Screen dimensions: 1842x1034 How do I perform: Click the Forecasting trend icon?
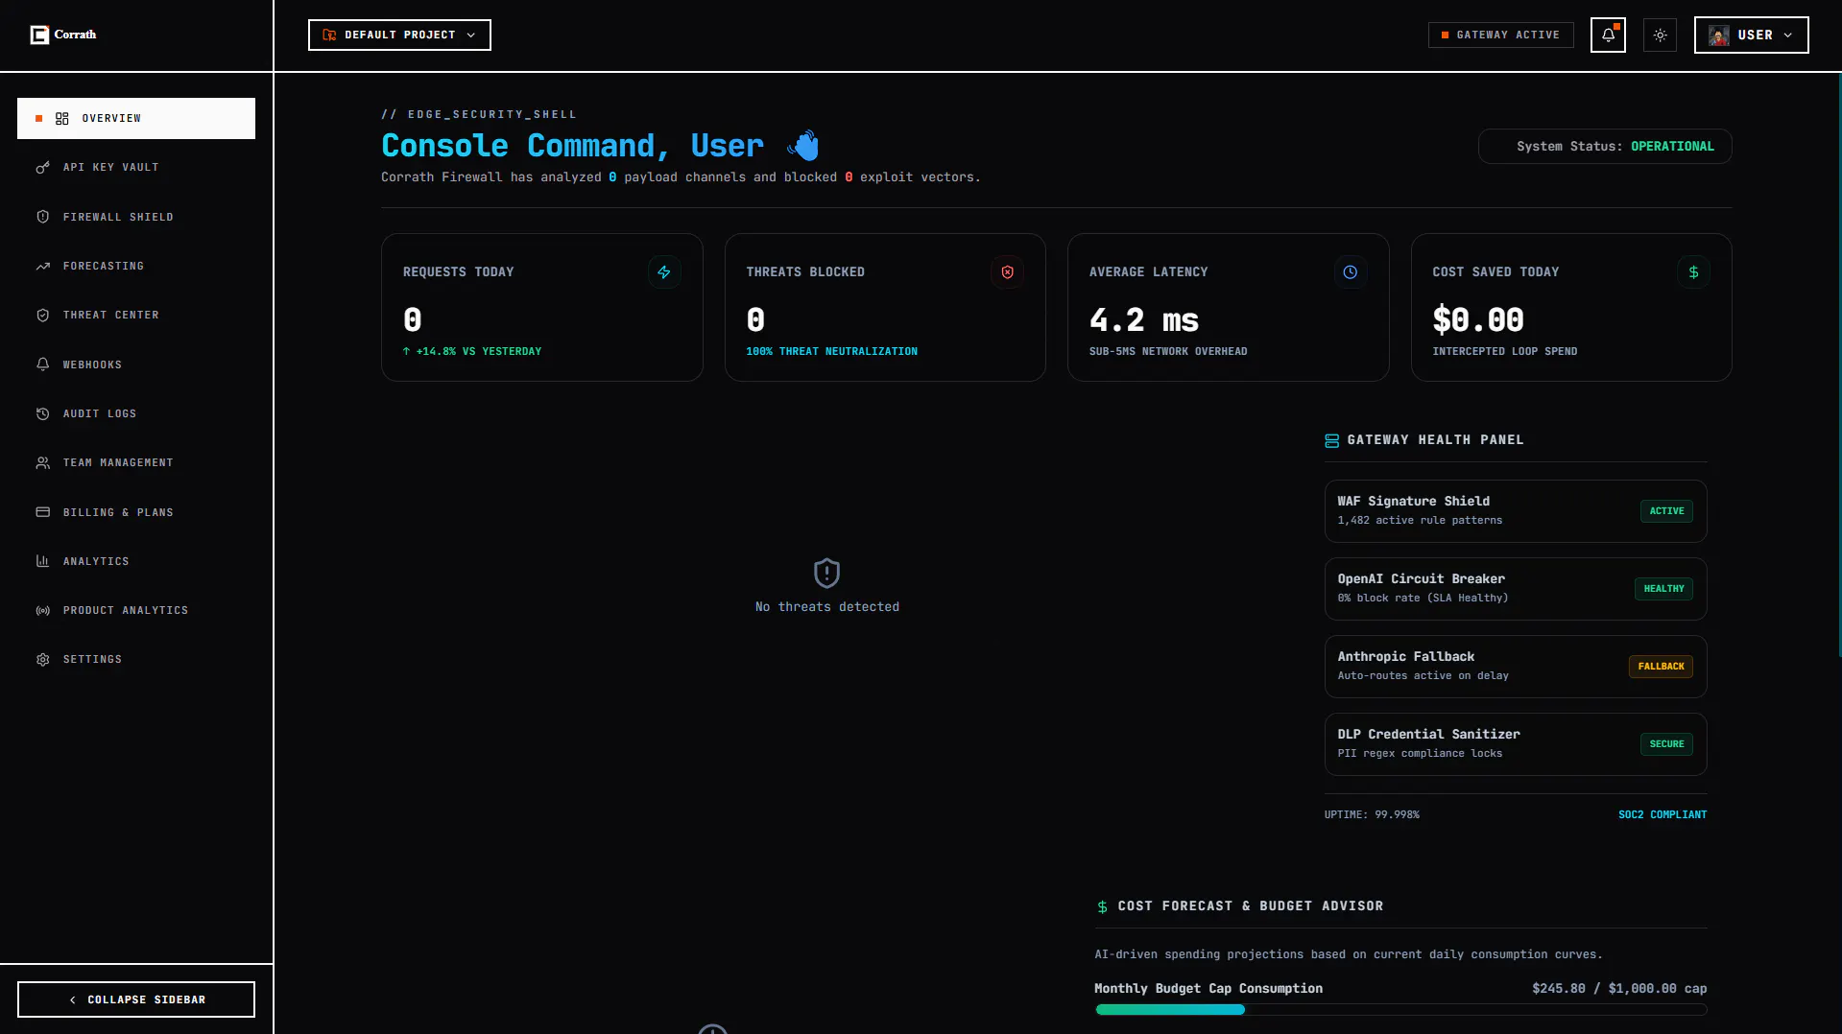point(42,266)
